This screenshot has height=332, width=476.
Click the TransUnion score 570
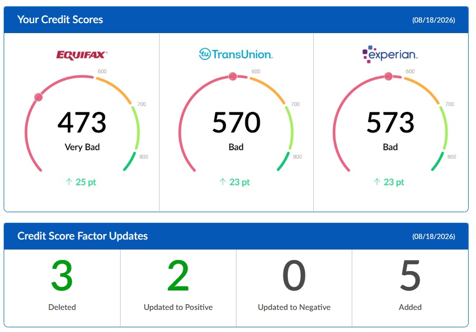pyautogui.click(x=236, y=122)
